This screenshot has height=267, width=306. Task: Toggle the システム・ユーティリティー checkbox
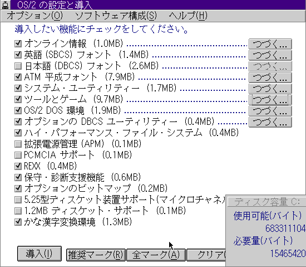pyautogui.click(x=18, y=88)
